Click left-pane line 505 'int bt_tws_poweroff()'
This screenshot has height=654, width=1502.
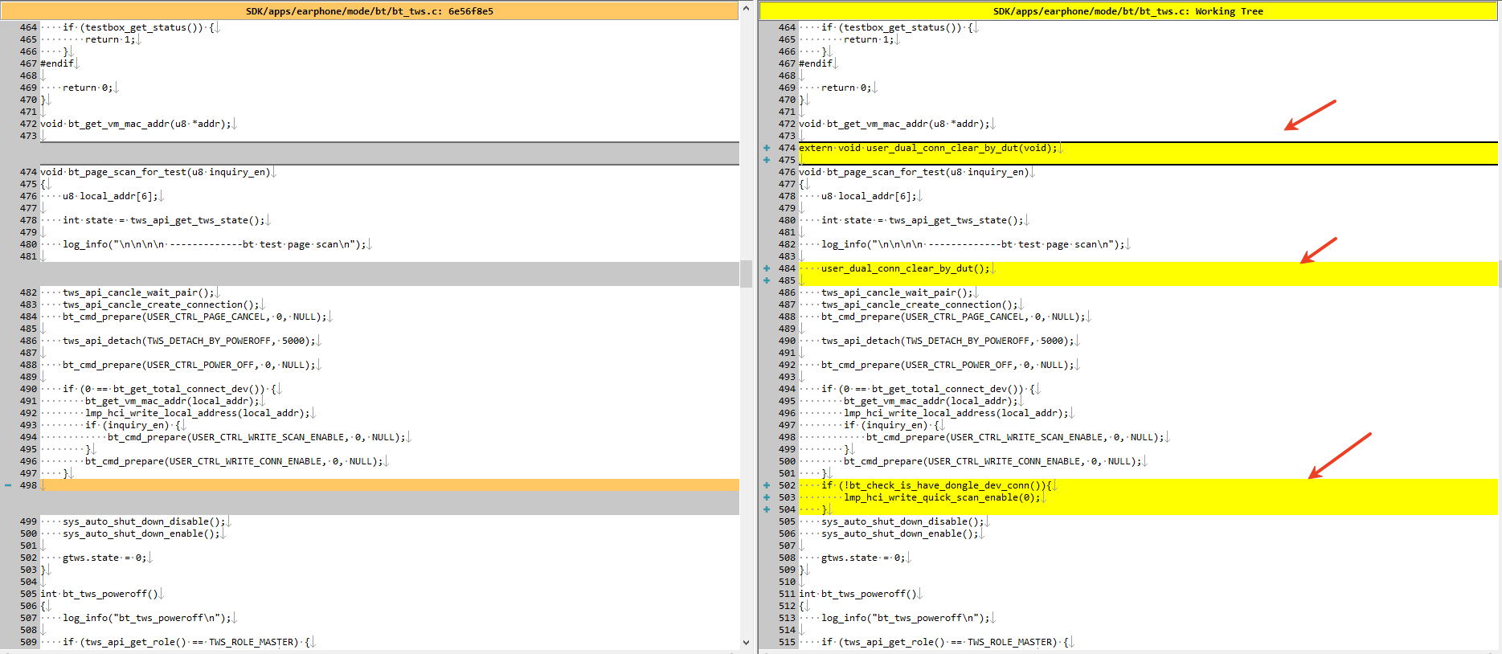pos(100,594)
